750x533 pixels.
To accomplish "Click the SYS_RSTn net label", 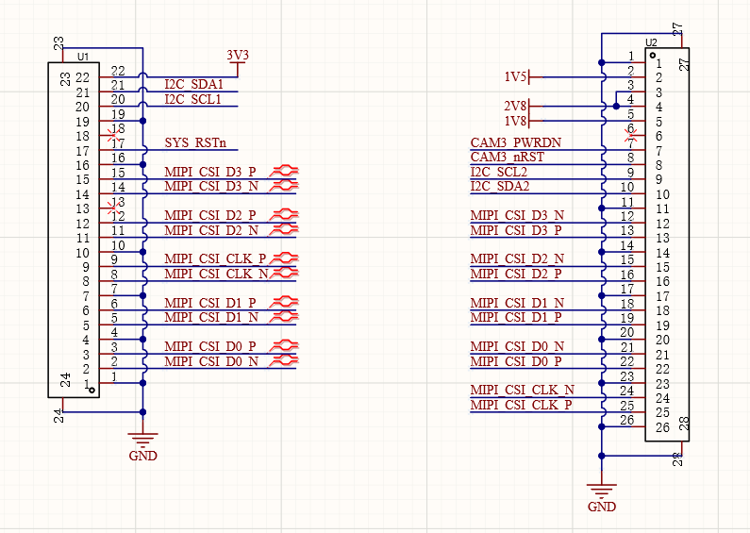I will click(x=195, y=143).
